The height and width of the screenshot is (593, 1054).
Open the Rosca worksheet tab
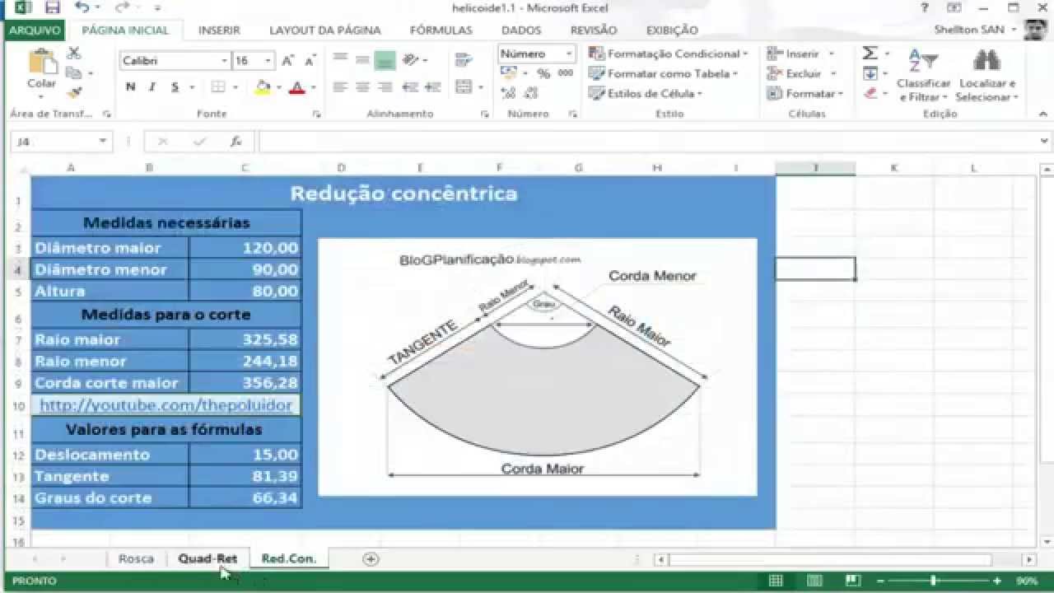point(136,558)
